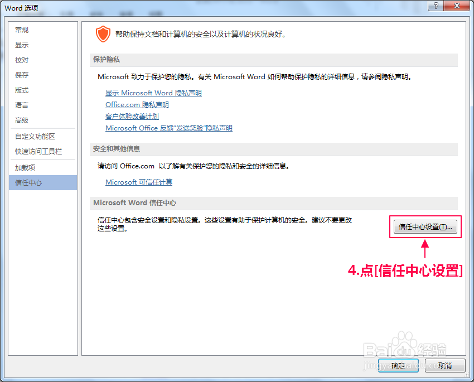Click the help question mark button
The width and height of the screenshot is (474, 382).
[436, 6]
